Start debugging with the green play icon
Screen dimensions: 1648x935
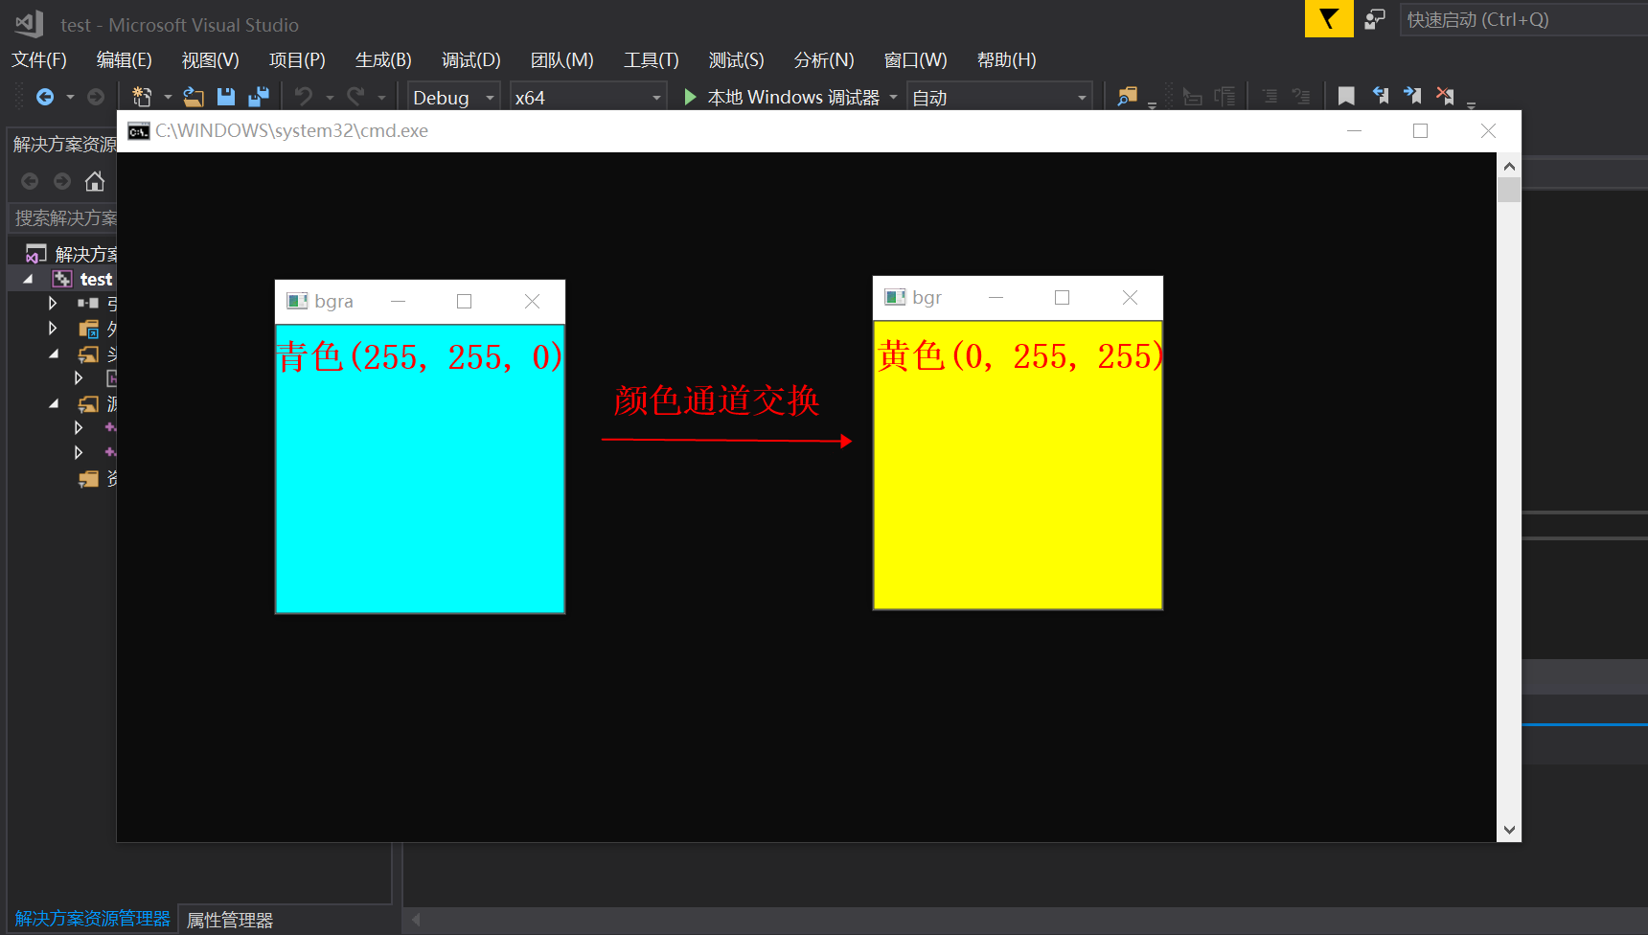pos(690,97)
